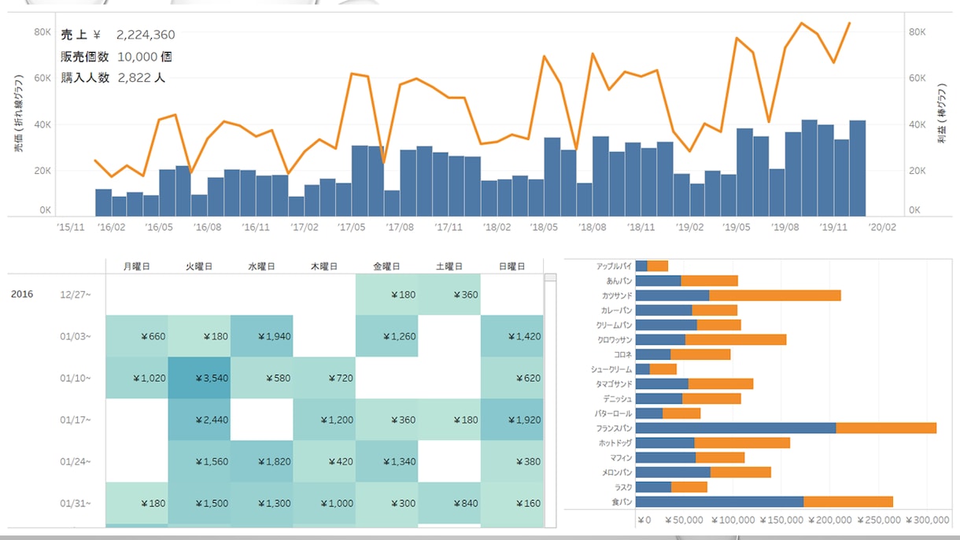The width and height of the screenshot is (960, 540).
Task: Select the 01/03~ week row label
Action: click(76, 336)
